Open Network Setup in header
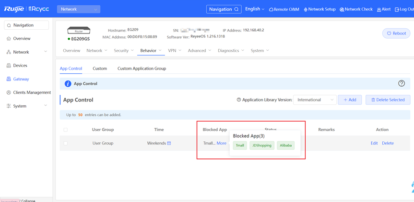Screen dimensions: 414x202 [x=319, y=9]
